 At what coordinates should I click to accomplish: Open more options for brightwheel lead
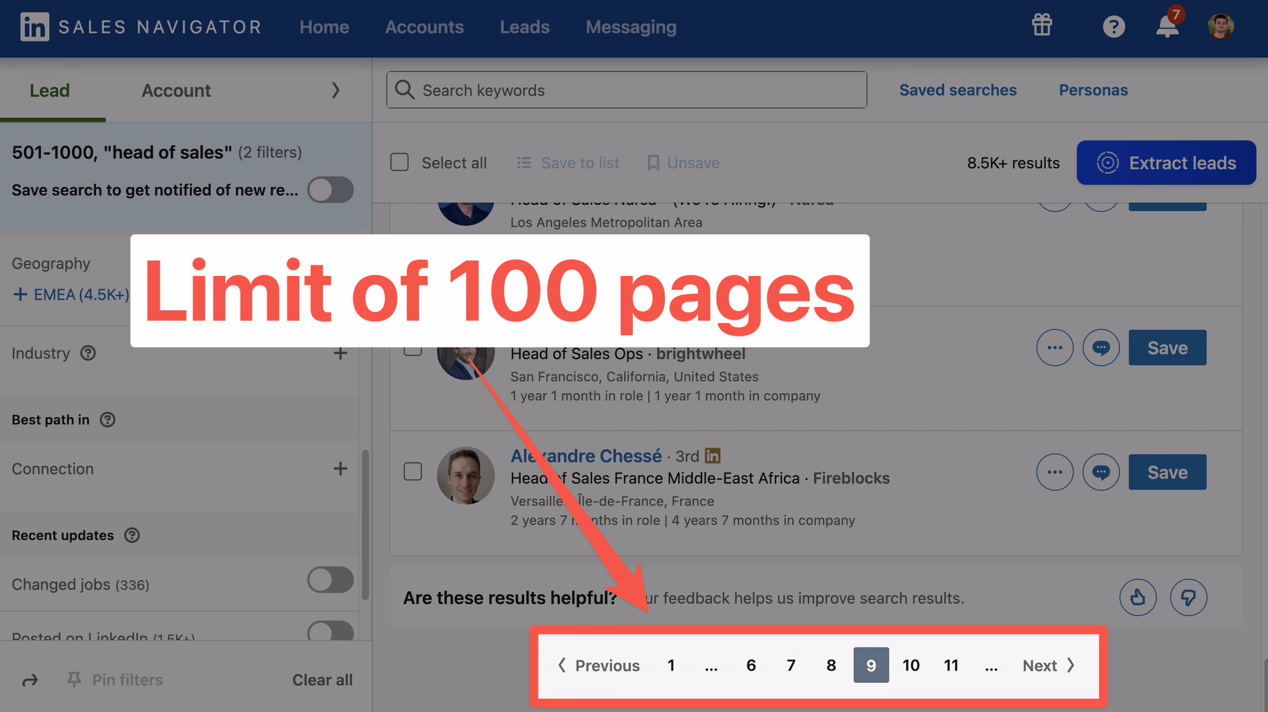(x=1054, y=347)
